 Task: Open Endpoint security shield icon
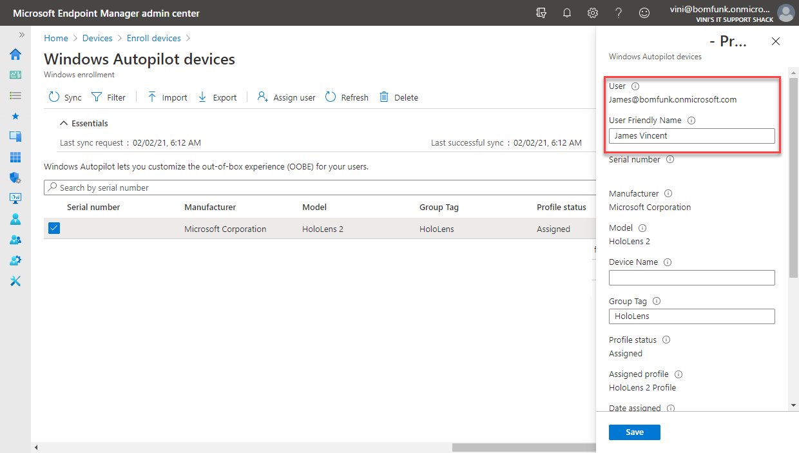(15, 178)
